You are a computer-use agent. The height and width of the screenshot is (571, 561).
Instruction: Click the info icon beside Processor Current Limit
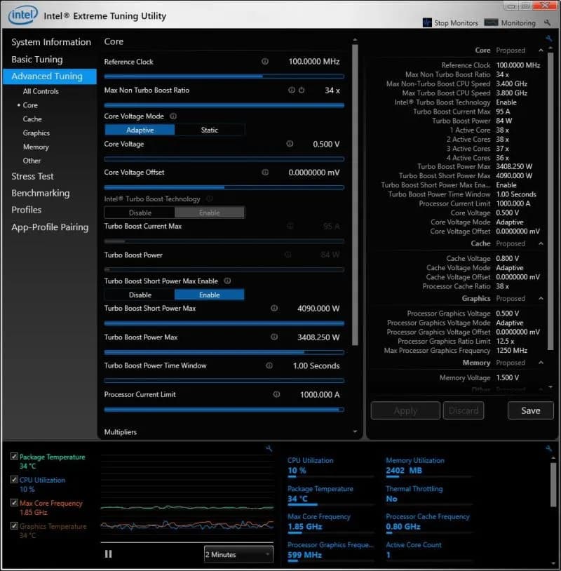tap(276, 394)
